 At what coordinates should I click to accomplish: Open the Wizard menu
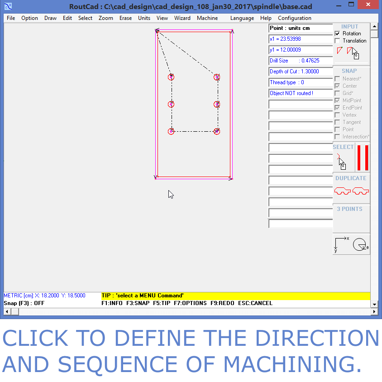182,18
